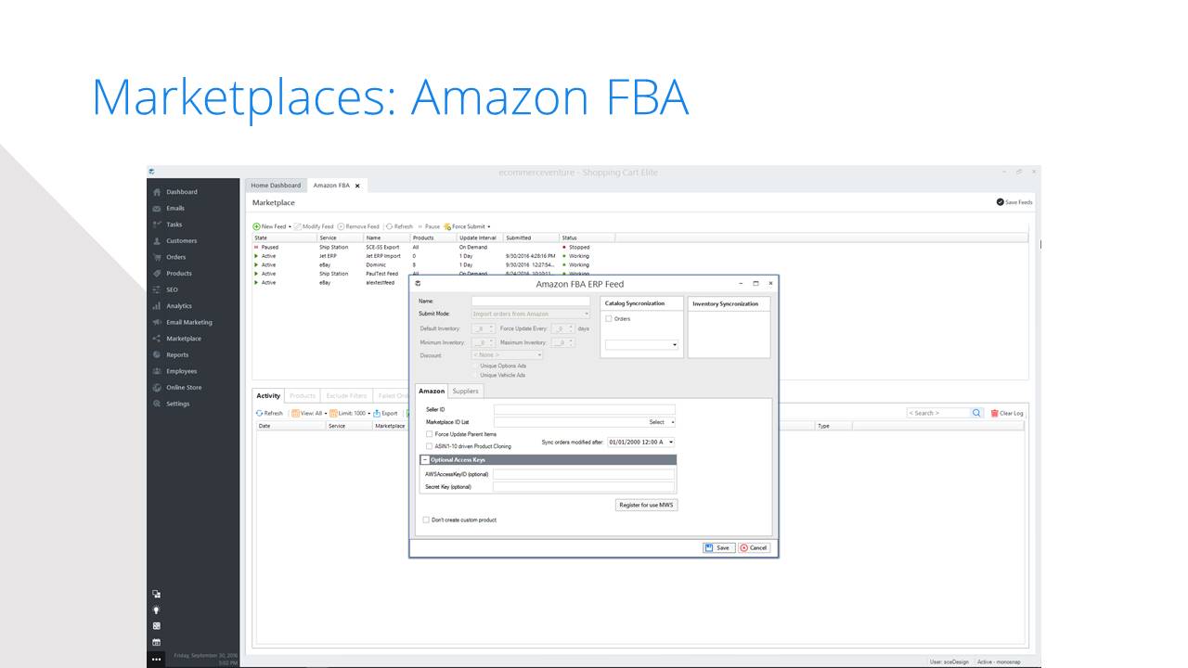Open the Discount dropdown
The image size is (1188, 668).
coord(507,354)
